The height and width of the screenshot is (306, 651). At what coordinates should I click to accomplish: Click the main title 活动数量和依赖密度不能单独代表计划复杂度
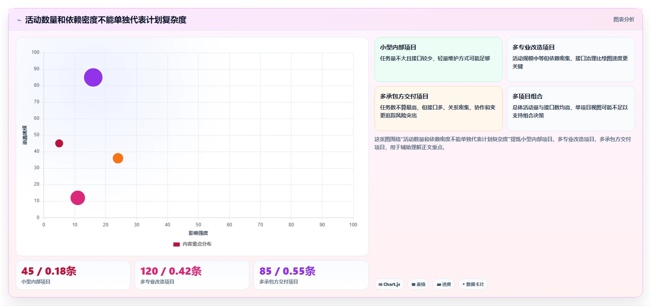[106, 20]
